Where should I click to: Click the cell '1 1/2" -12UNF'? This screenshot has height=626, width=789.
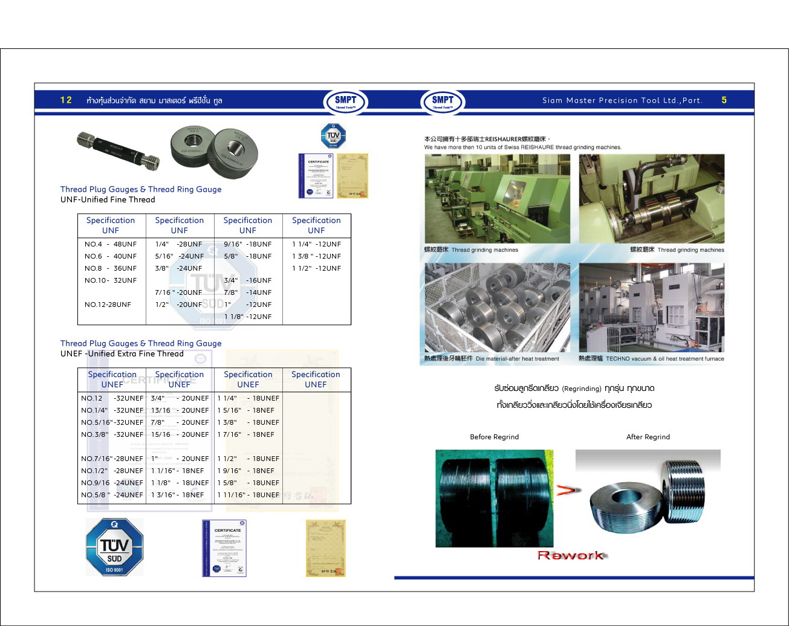317,268
